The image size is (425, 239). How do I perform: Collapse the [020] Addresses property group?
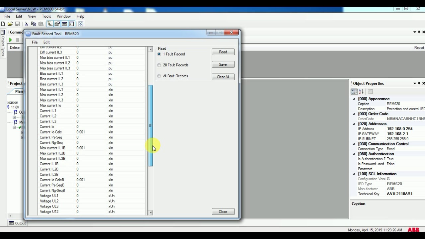[354, 124]
